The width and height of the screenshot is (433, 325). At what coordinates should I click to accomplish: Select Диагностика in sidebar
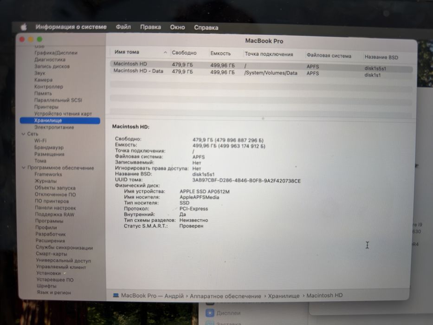coord(50,59)
